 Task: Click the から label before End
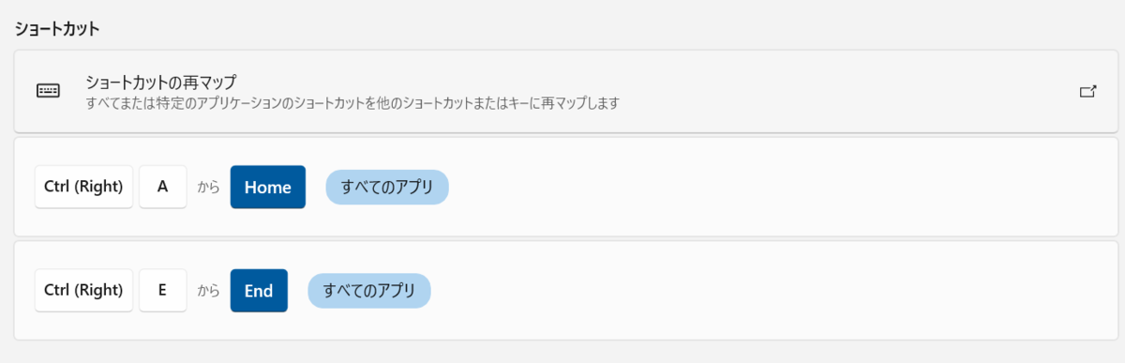click(x=208, y=291)
